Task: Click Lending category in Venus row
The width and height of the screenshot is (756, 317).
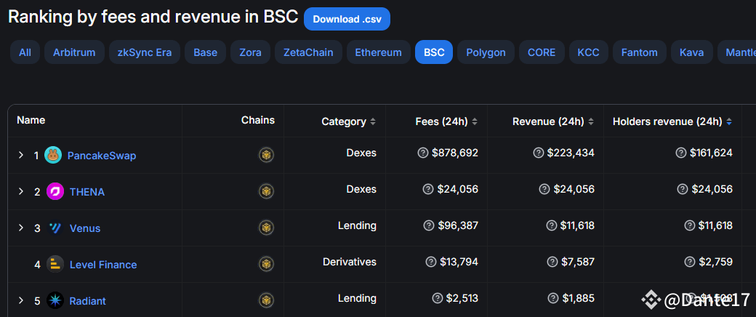Action: 357,225
